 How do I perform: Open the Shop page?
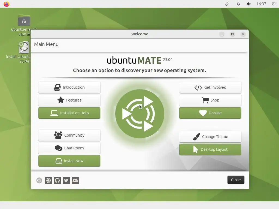click(x=210, y=100)
